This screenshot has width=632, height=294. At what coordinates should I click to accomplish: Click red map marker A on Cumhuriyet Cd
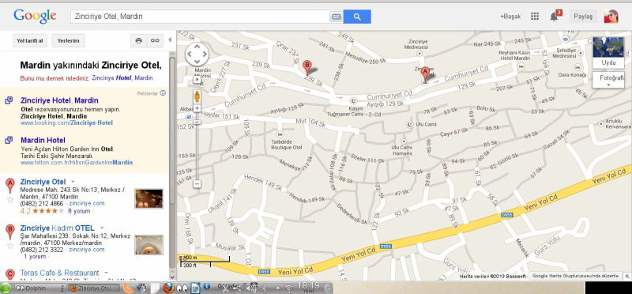425,74
